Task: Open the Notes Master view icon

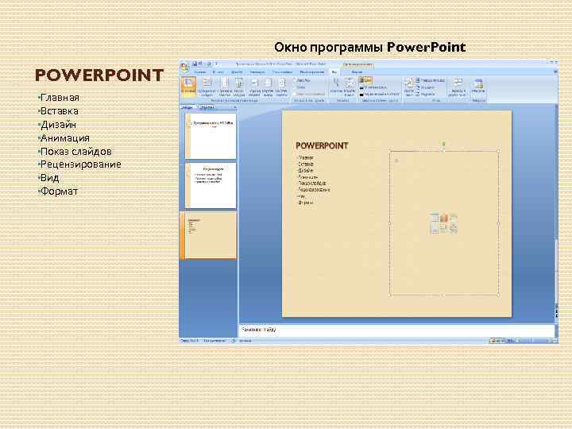Action: (281, 87)
